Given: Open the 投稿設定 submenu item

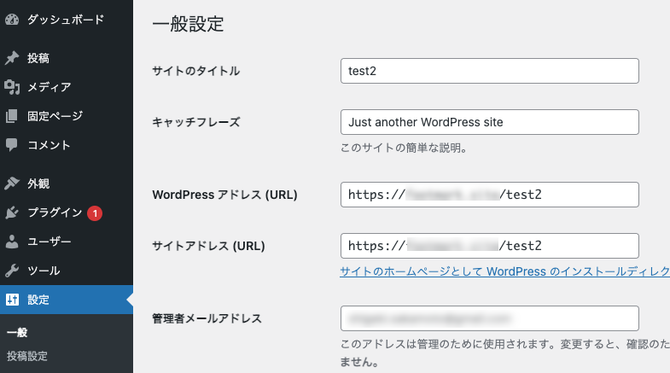Looking at the screenshot, I should pyautogui.click(x=27, y=356).
